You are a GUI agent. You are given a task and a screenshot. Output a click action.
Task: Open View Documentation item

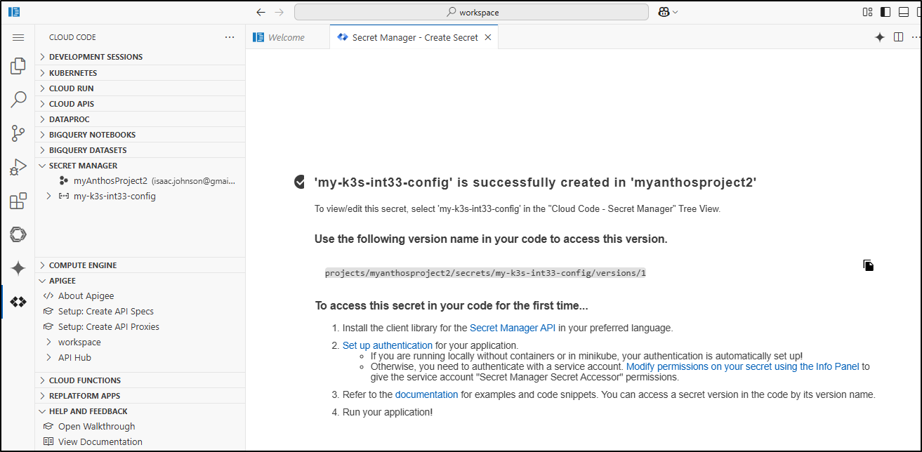pyautogui.click(x=140, y=442)
